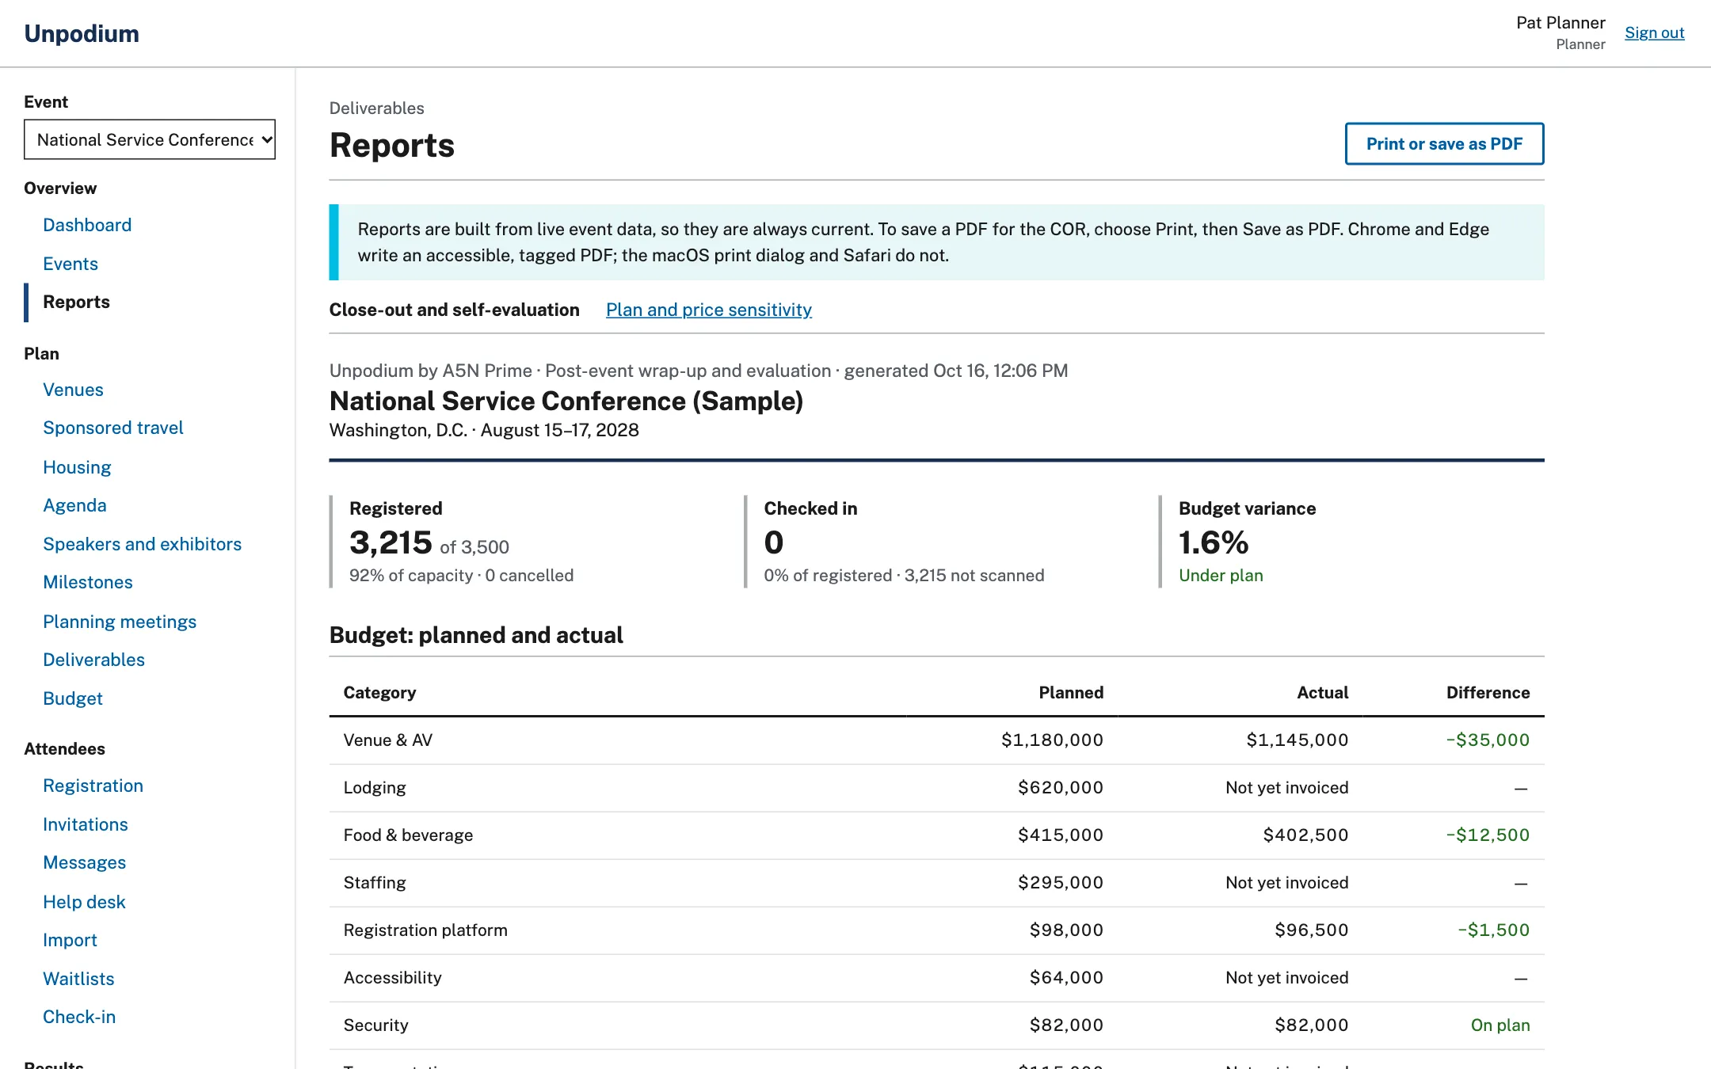The image size is (1711, 1069).
Task: Switch to Plan and price sensitivity tab
Action: tap(709, 310)
